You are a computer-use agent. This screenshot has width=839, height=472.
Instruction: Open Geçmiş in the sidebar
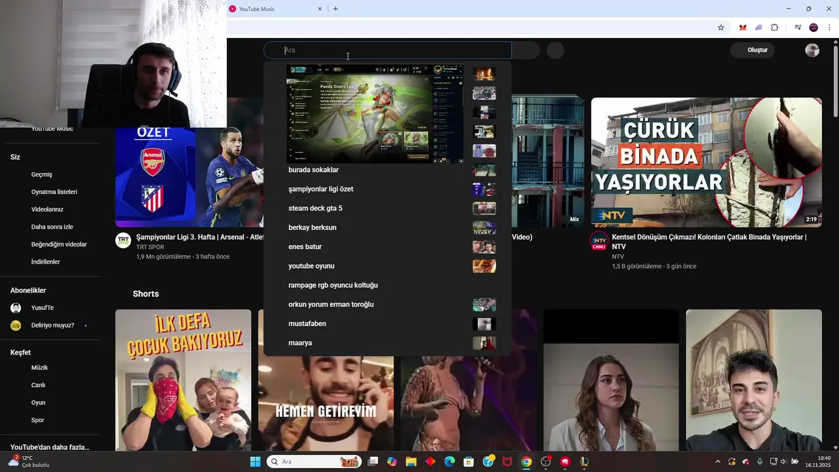pyautogui.click(x=41, y=174)
